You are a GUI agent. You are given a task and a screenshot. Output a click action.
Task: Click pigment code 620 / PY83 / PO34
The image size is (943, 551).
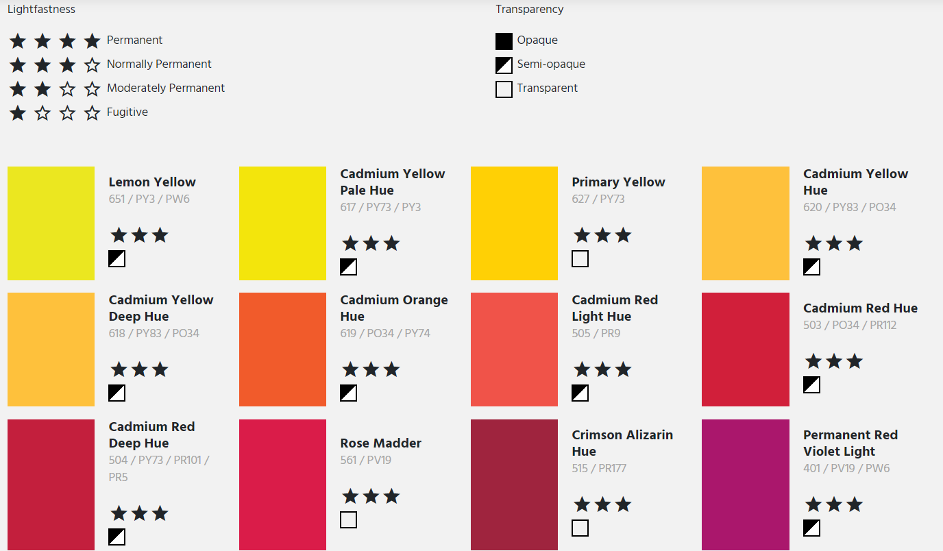849,207
